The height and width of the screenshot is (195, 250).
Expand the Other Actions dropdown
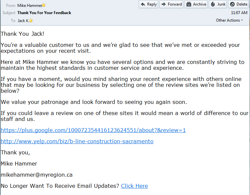[x=229, y=20]
